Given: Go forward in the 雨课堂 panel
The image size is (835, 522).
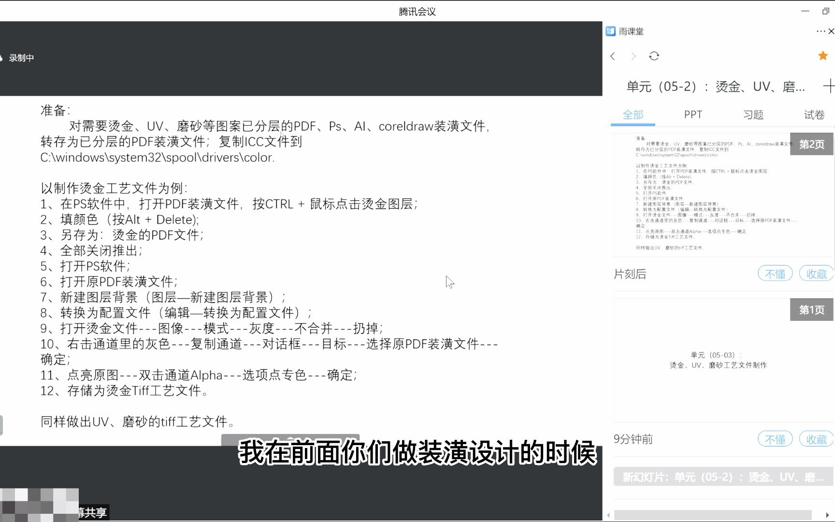Looking at the screenshot, I should (633, 56).
